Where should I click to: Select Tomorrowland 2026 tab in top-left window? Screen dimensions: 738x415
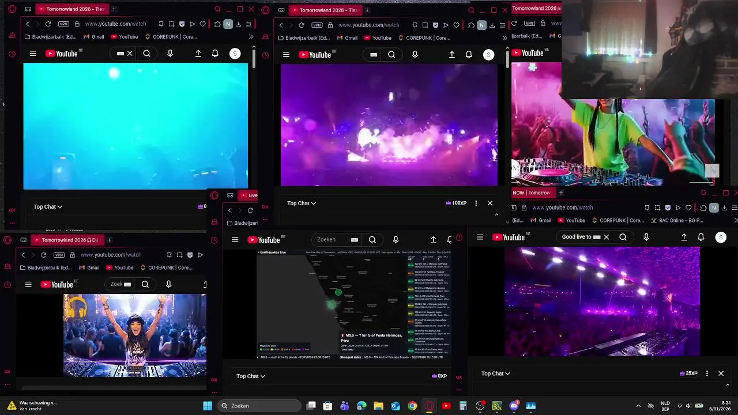coord(71,9)
